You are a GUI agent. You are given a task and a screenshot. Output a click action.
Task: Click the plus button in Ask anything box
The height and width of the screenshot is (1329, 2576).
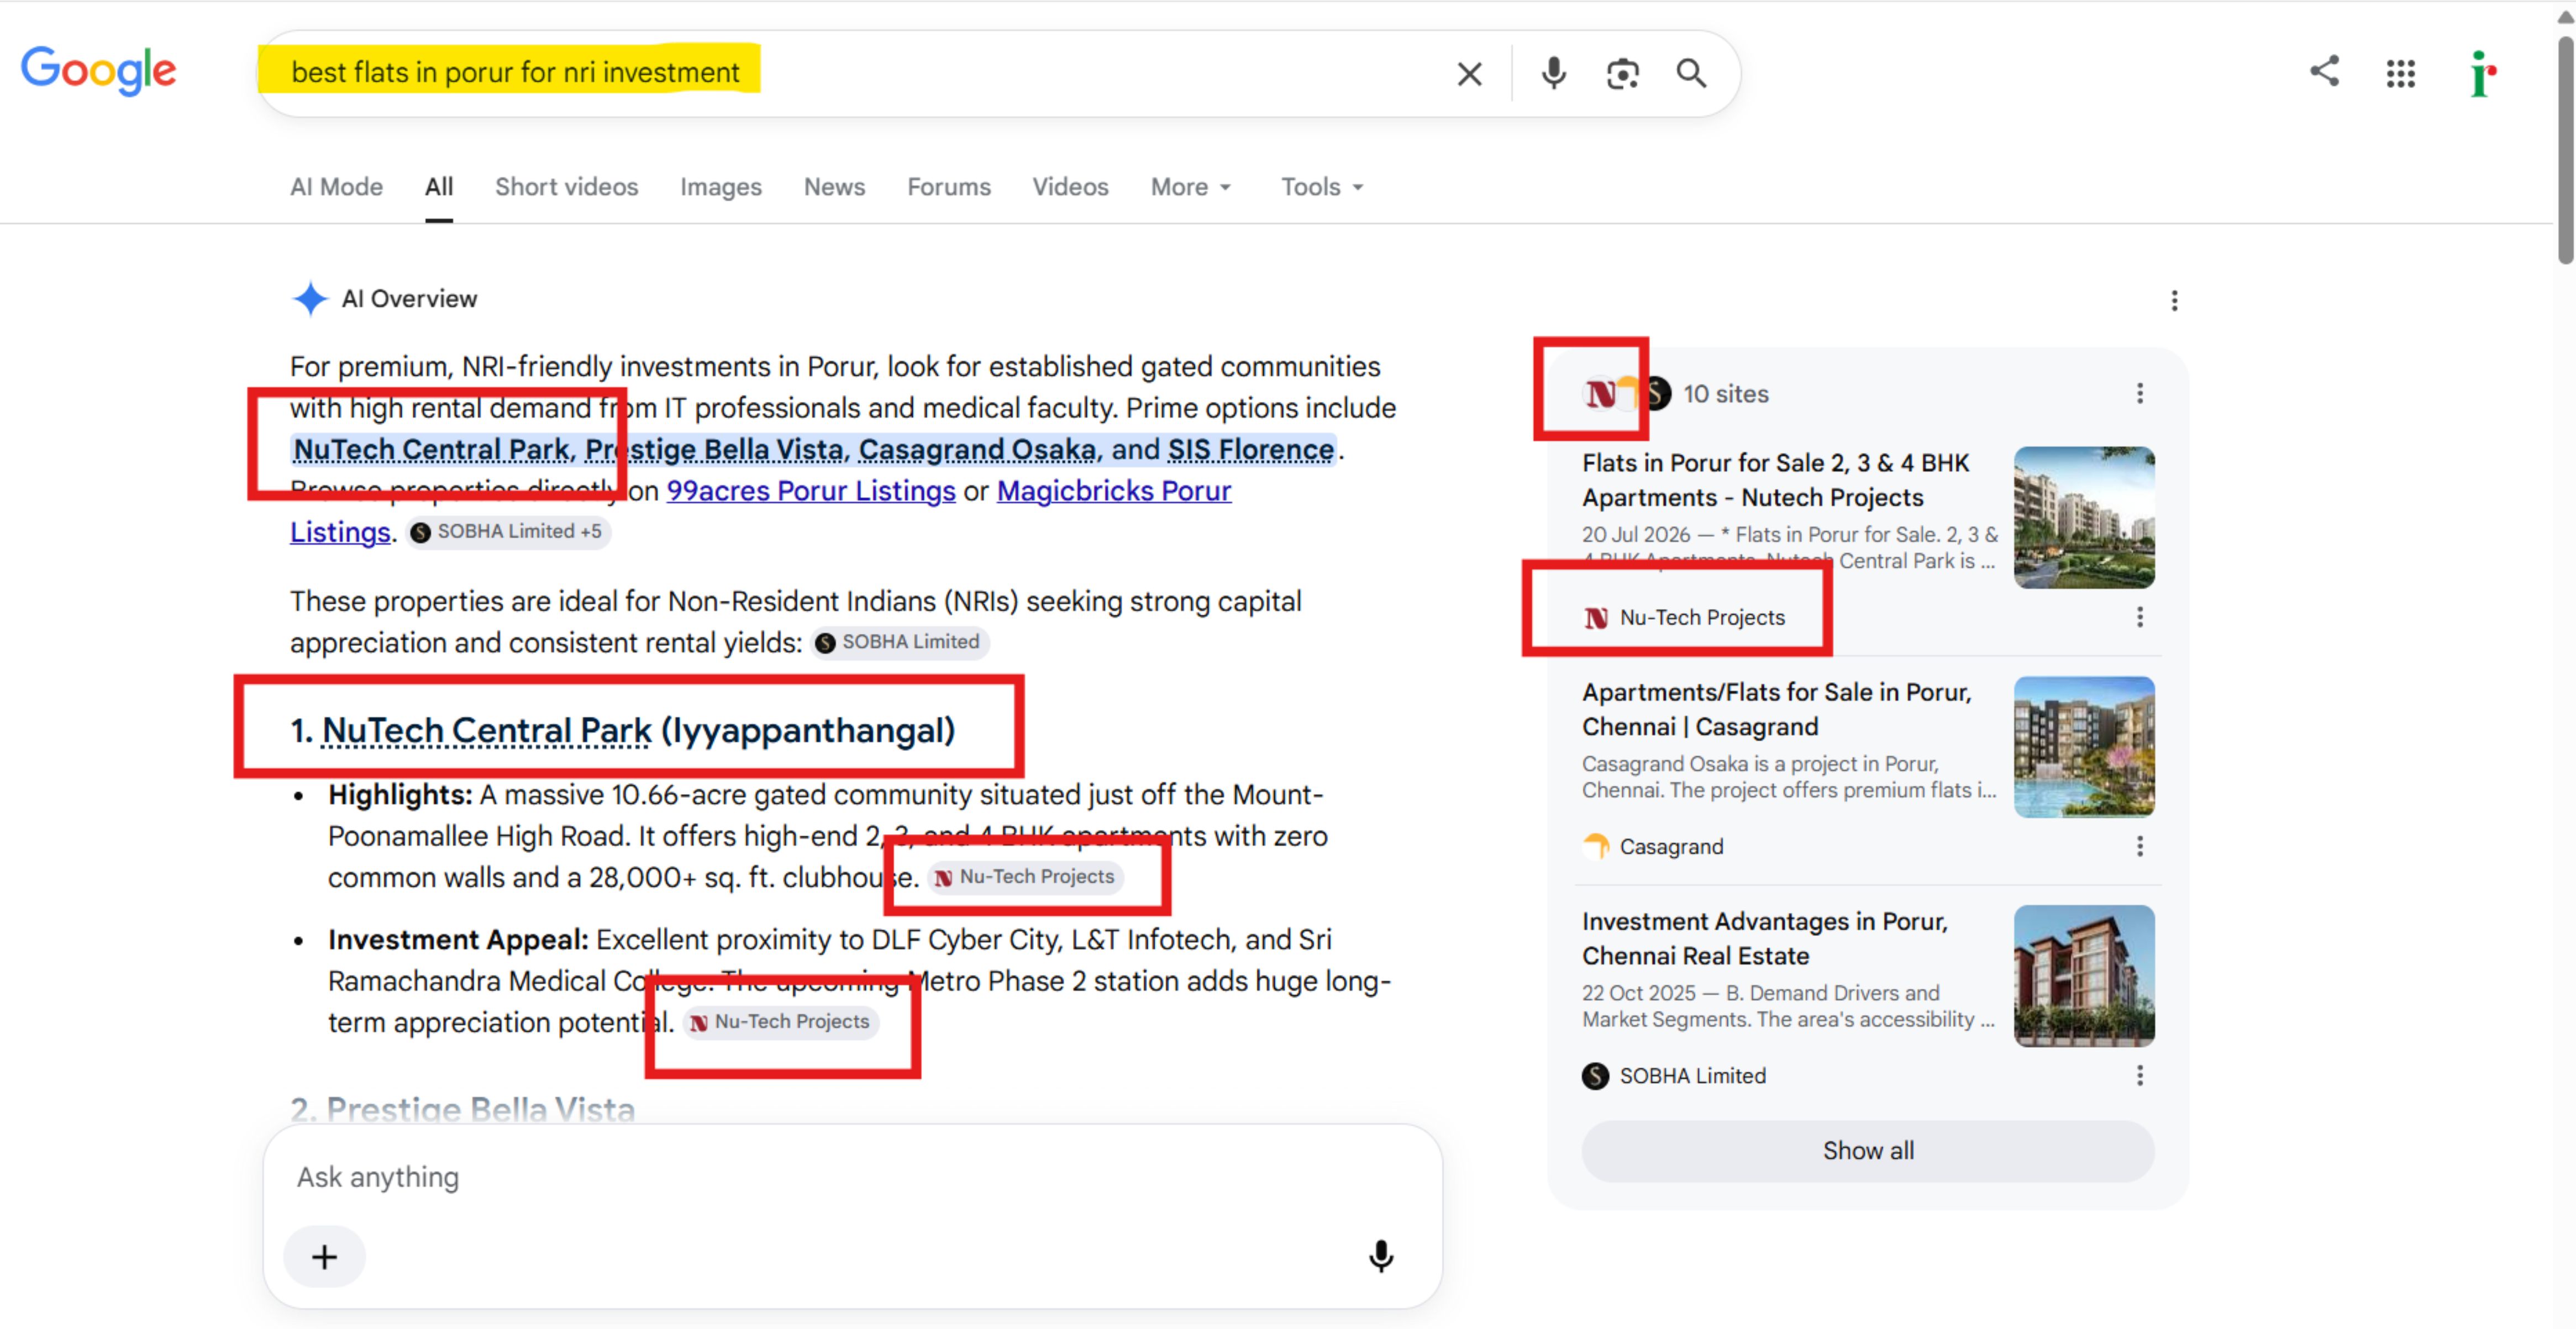pyautogui.click(x=324, y=1257)
